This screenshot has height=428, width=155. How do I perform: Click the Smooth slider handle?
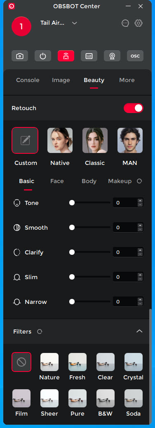pyautogui.click(x=72, y=228)
